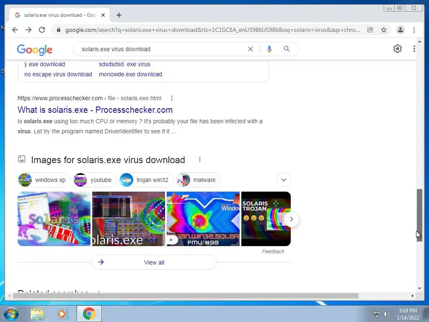Open Windows Explorer from taskbar
This screenshot has height=322, width=429.
(x=37, y=314)
